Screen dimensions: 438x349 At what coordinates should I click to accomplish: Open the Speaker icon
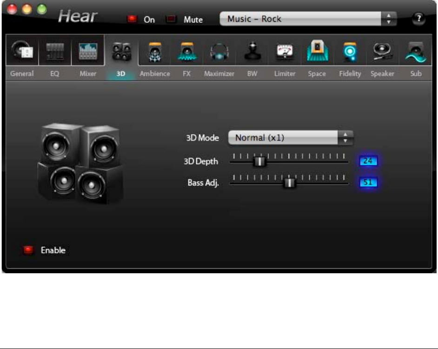coord(382,51)
